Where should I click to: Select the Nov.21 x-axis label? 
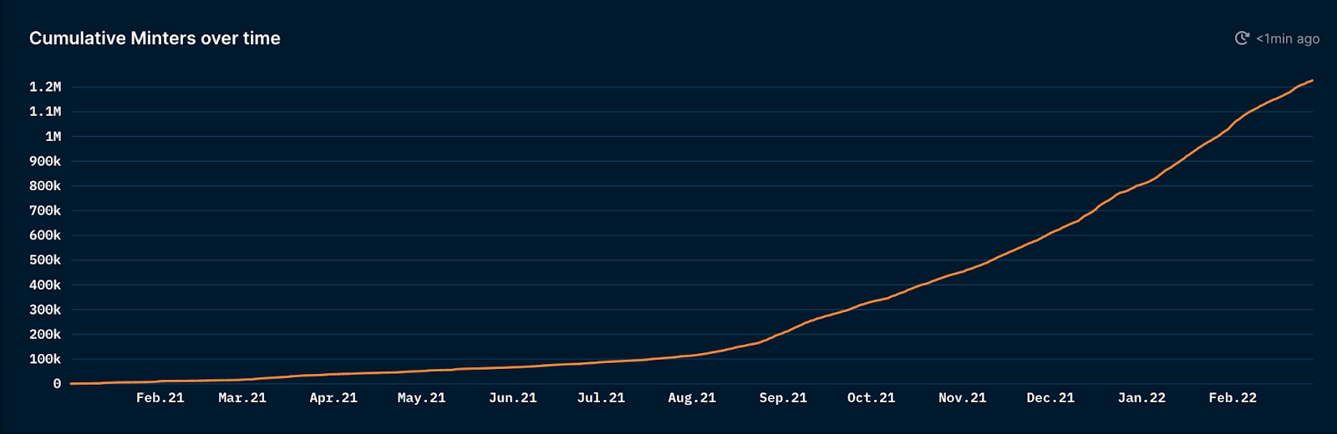click(963, 398)
